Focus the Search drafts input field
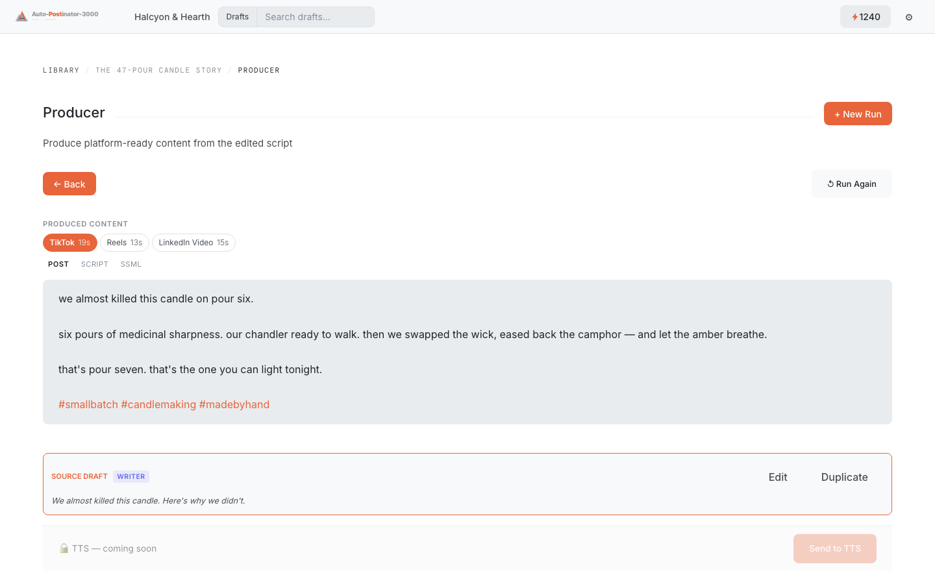Viewport: 935px width, 584px height. [x=316, y=17]
